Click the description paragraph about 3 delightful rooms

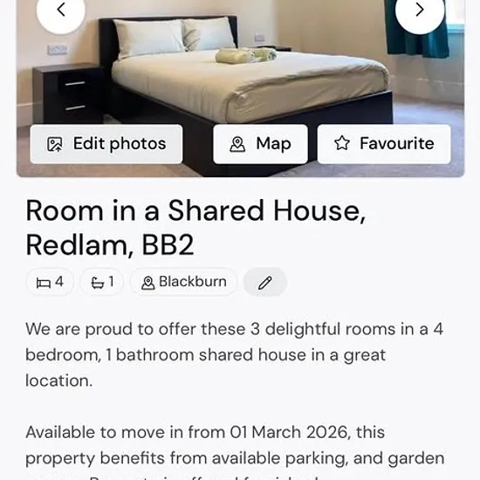(235, 355)
